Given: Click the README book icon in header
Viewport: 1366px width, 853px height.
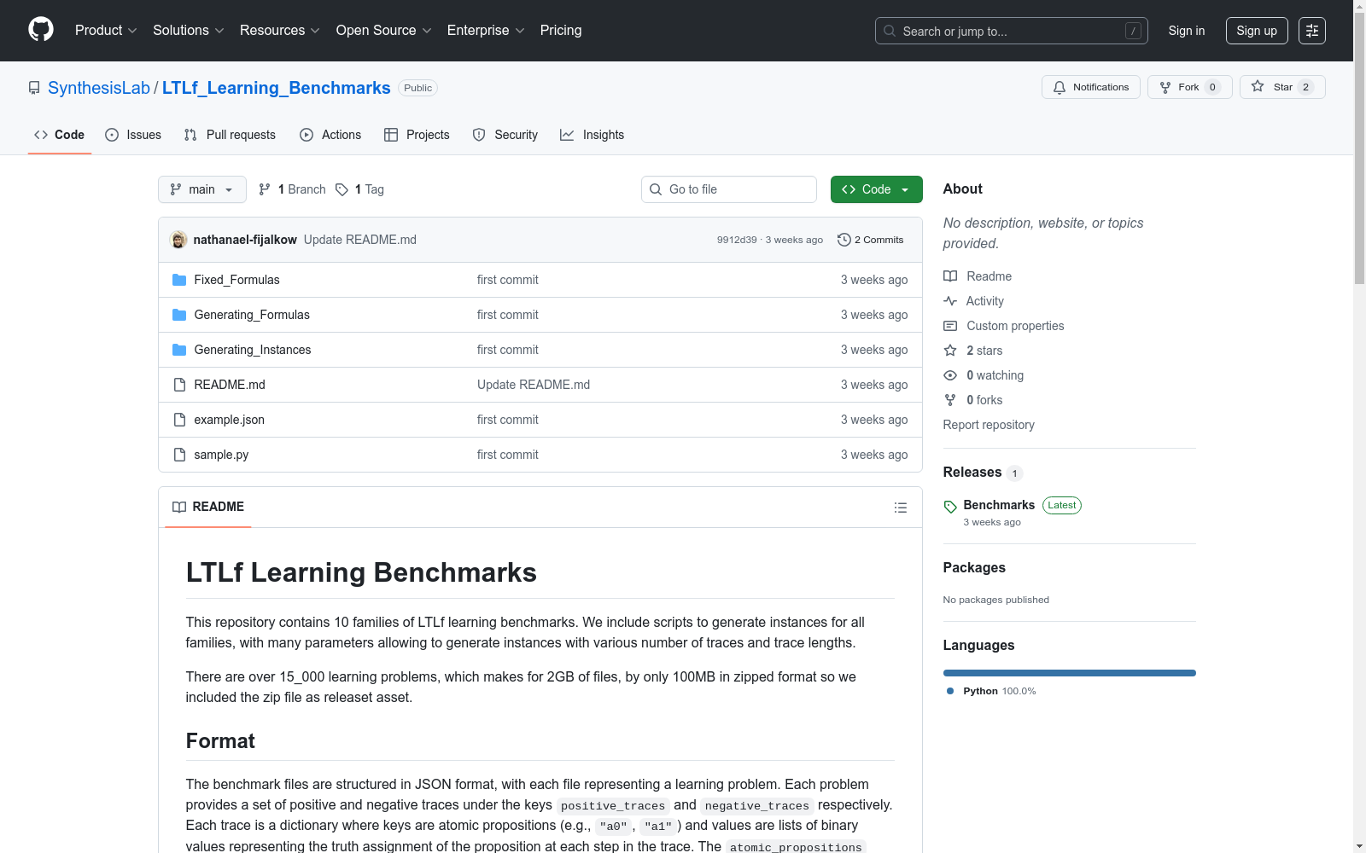Looking at the screenshot, I should [x=179, y=508].
